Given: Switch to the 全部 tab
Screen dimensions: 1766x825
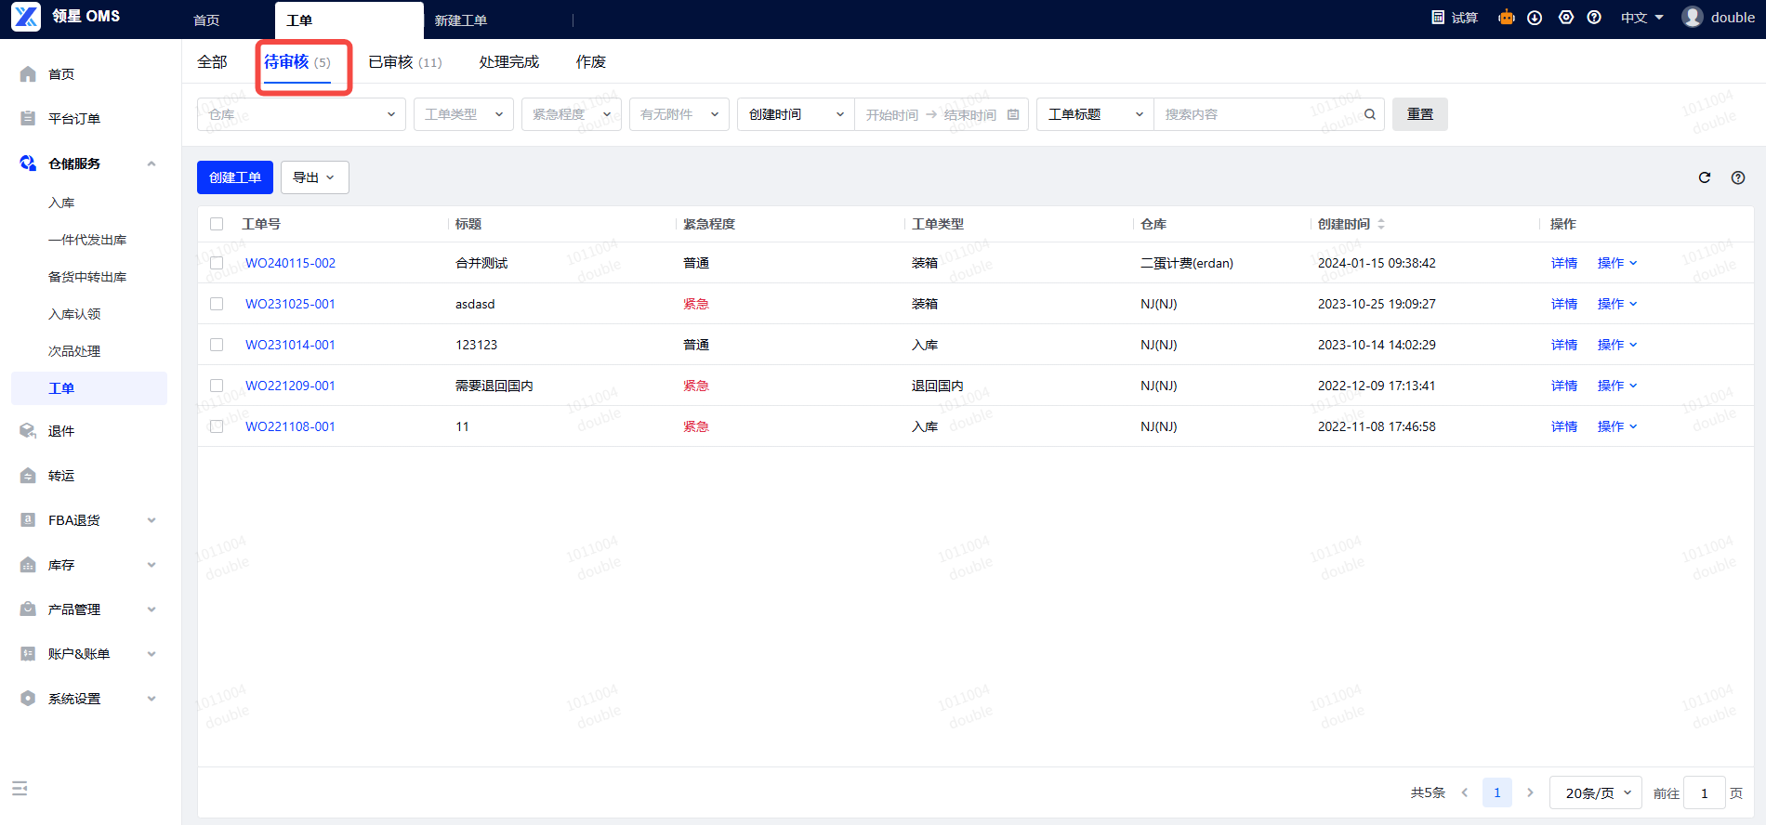Looking at the screenshot, I should point(212,62).
